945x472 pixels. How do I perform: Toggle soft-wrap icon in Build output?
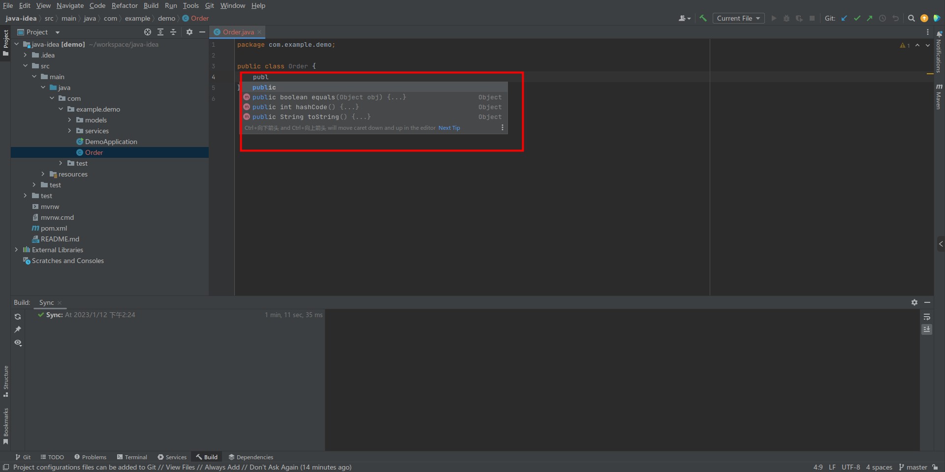927,317
